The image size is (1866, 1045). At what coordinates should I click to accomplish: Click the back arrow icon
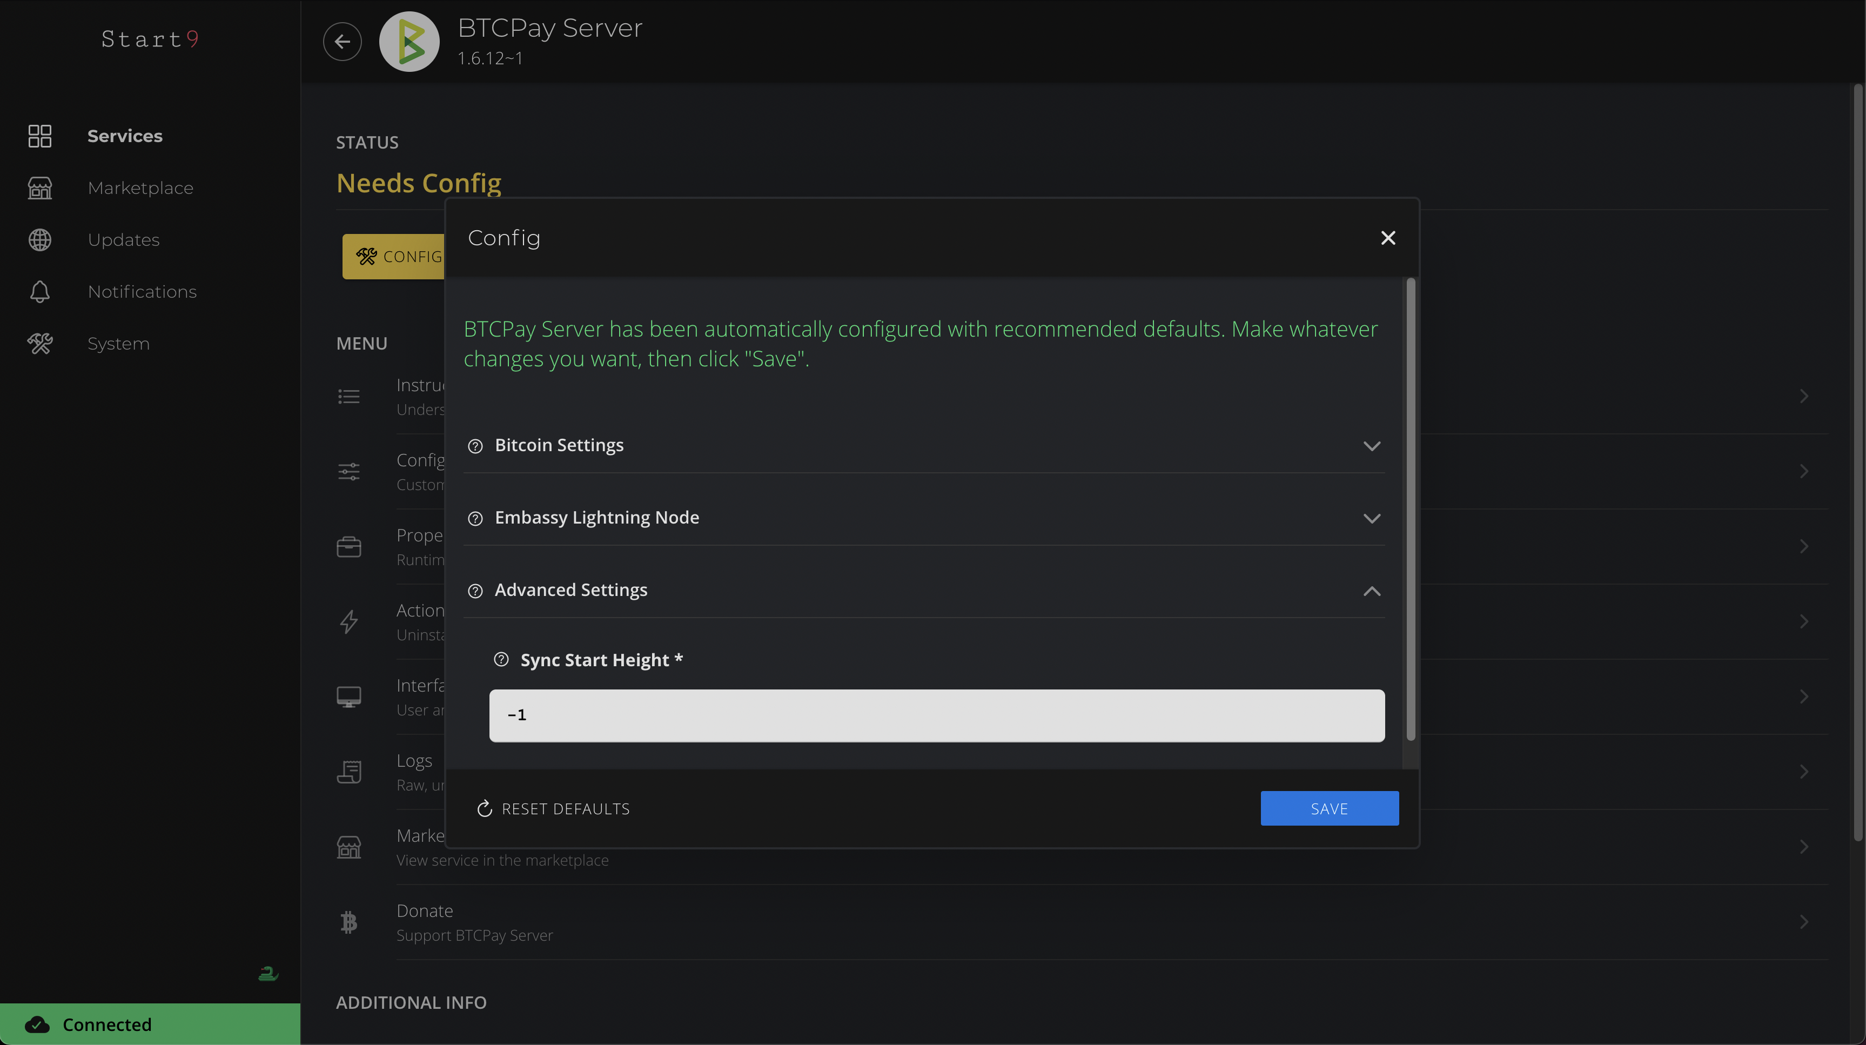tap(342, 41)
